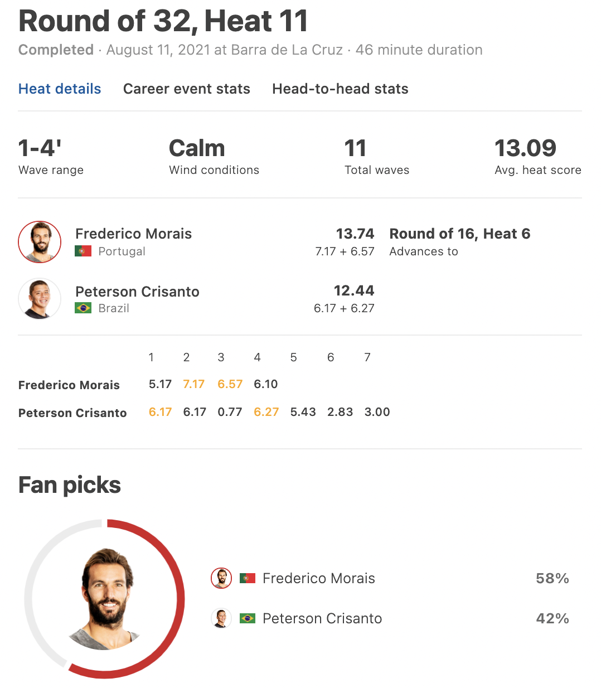Image resolution: width=601 pixels, height=688 pixels.
Task: Click Frederico Morais's round avatar in results
Action: pos(40,242)
